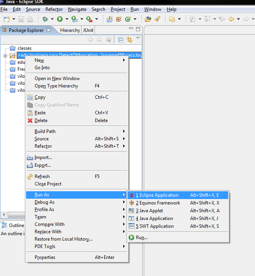Click the New Java Package icon
Screen dimensions: 255x276
click(119, 19)
